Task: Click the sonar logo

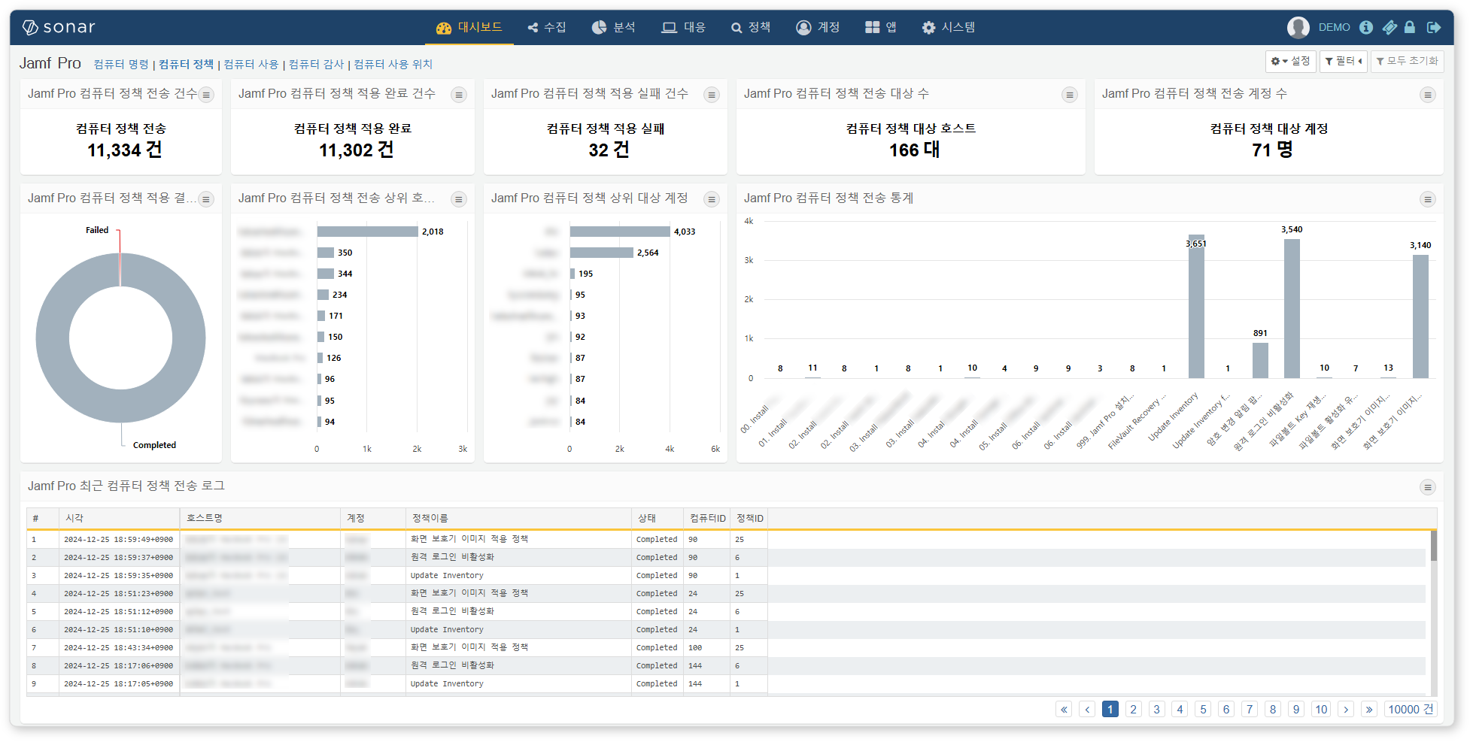Action: 59,28
